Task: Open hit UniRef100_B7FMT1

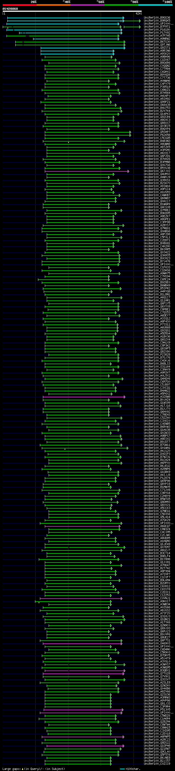Action: (x=157, y=27)
